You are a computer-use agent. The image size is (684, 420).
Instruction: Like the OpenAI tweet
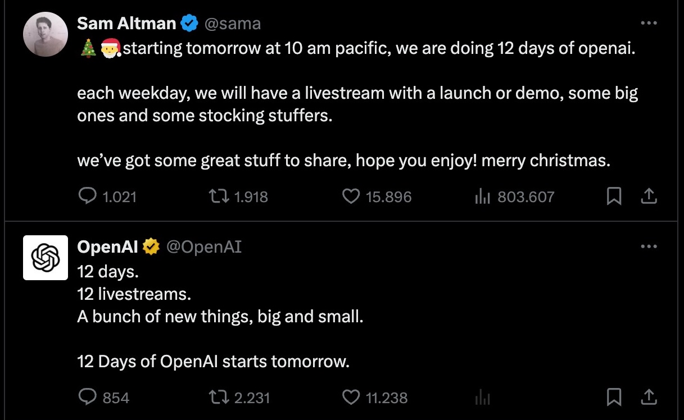[x=351, y=398]
